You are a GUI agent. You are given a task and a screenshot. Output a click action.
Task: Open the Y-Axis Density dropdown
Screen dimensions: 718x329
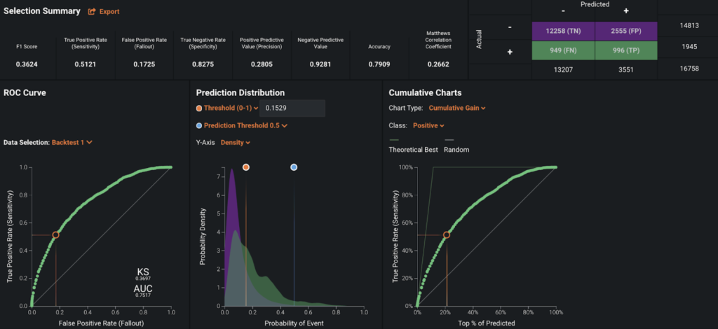(236, 143)
